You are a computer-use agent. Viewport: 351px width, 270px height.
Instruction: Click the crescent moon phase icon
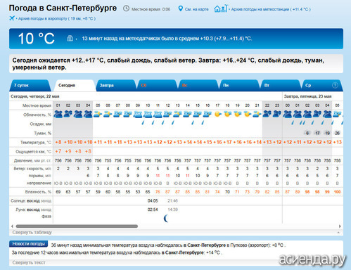(166, 219)
